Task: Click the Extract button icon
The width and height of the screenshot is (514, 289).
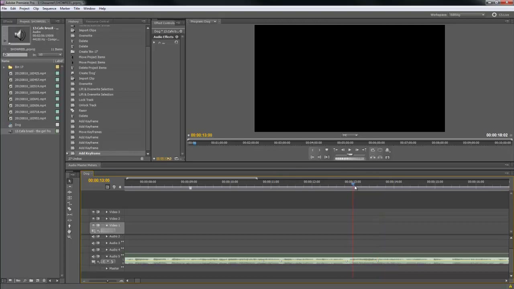Action: tap(380, 157)
